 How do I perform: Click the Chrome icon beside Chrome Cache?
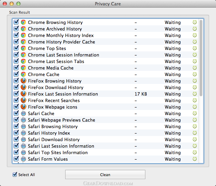(x=24, y=74)
